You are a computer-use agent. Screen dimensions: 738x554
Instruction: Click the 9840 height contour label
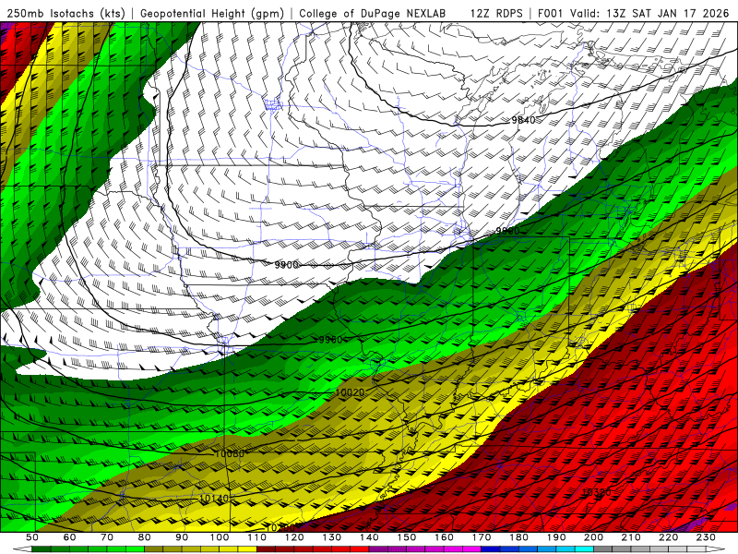523,120
